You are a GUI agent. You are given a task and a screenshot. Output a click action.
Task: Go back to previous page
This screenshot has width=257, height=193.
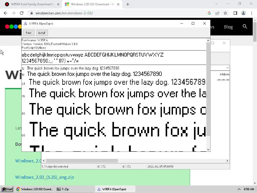(x=6, y=13)
